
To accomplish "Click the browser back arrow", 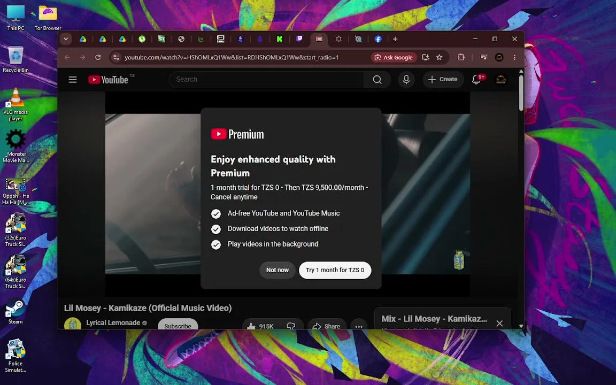I will coord(67,57).
